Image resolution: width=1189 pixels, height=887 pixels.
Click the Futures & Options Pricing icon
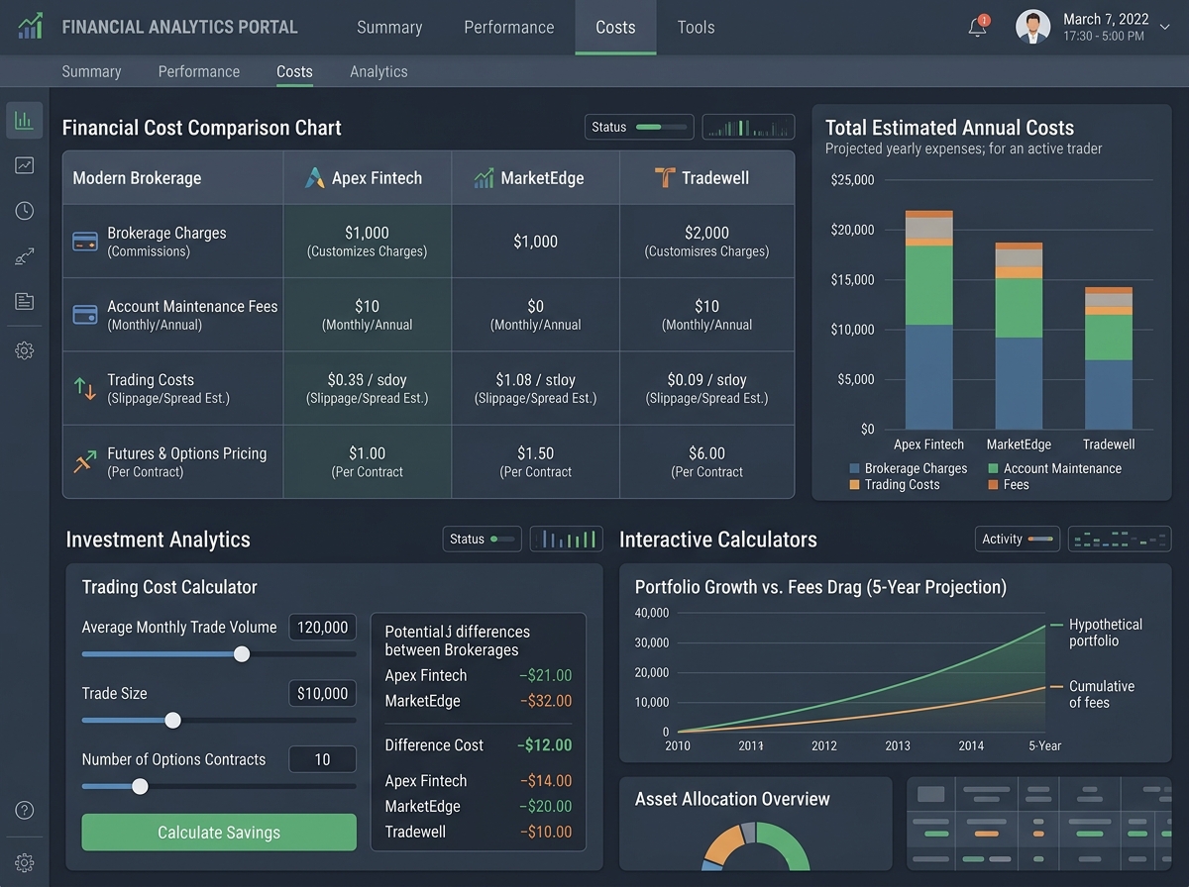pyautogui.click(x=85, y=461)
